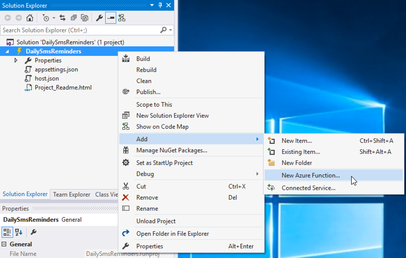Choose Cut from the context menu
Screen dimensions: 406x258
[192, 186]
